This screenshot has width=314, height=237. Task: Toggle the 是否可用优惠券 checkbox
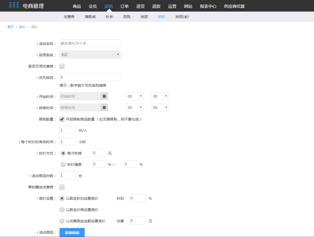(x=62, y=66)
